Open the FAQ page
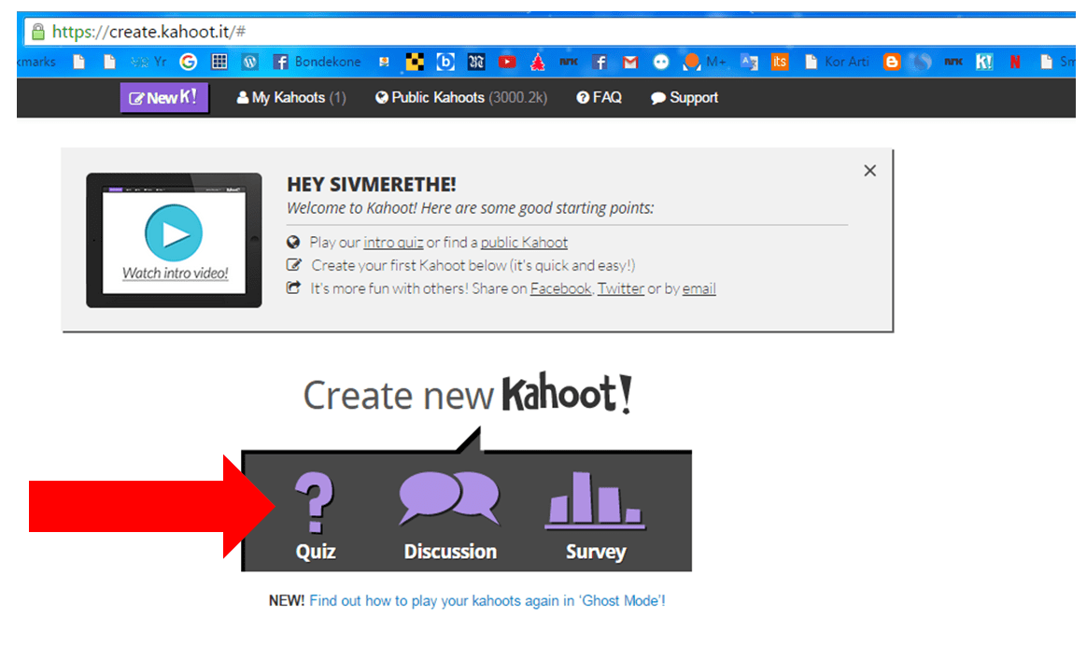 [x=599, y=98]
